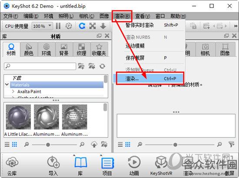Click the export folder icon at library bottom

coord(104,144)
